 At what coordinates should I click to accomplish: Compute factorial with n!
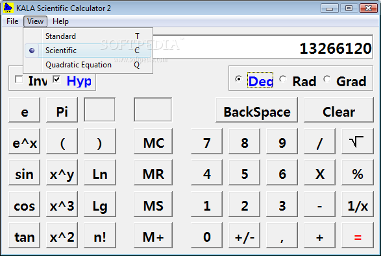pos(99,235)
